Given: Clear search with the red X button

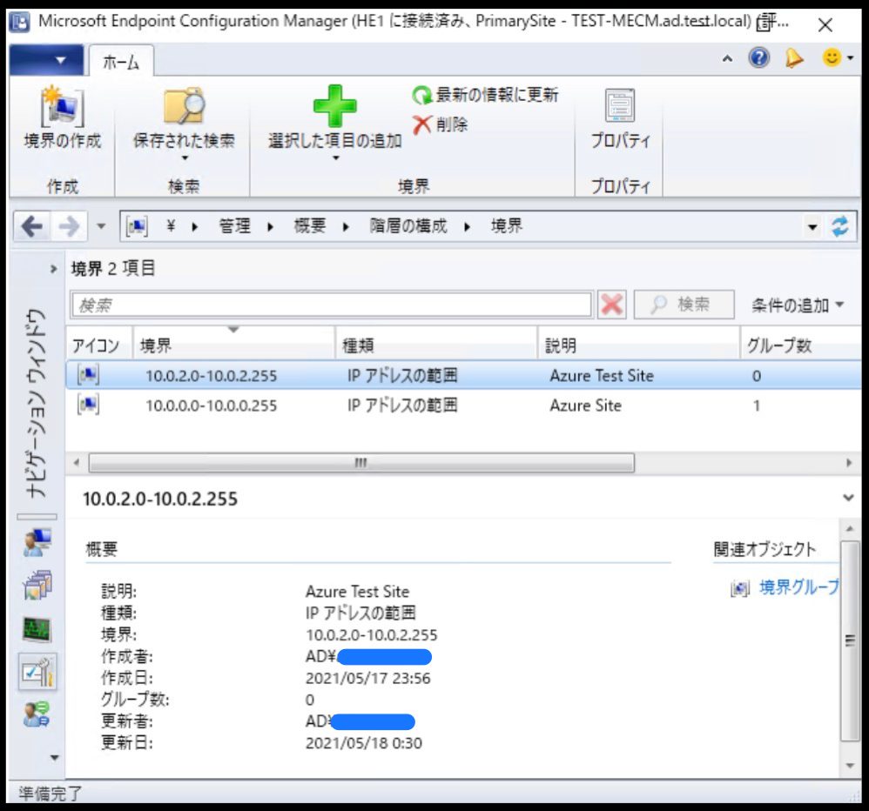Looking at the screenshot, I should pyautogui.click(x=612, y=305).
